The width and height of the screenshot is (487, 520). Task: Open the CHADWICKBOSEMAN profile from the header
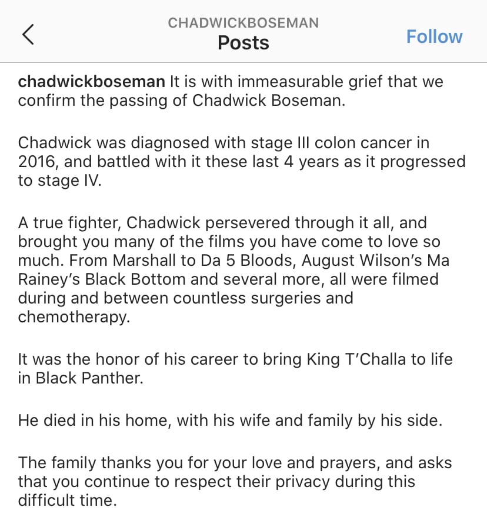[243, 23]
